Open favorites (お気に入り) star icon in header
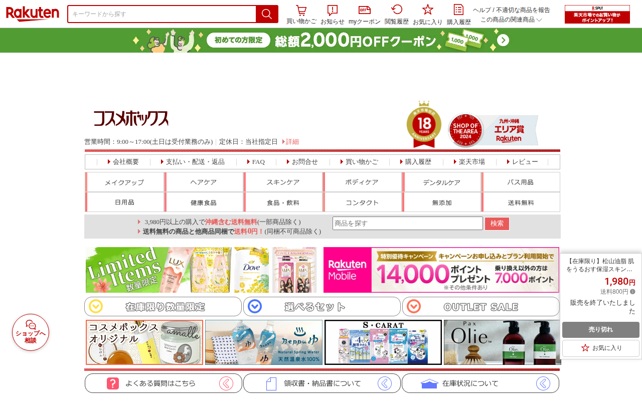This screenshot has height=401, width=642. (x=428, y=10)
